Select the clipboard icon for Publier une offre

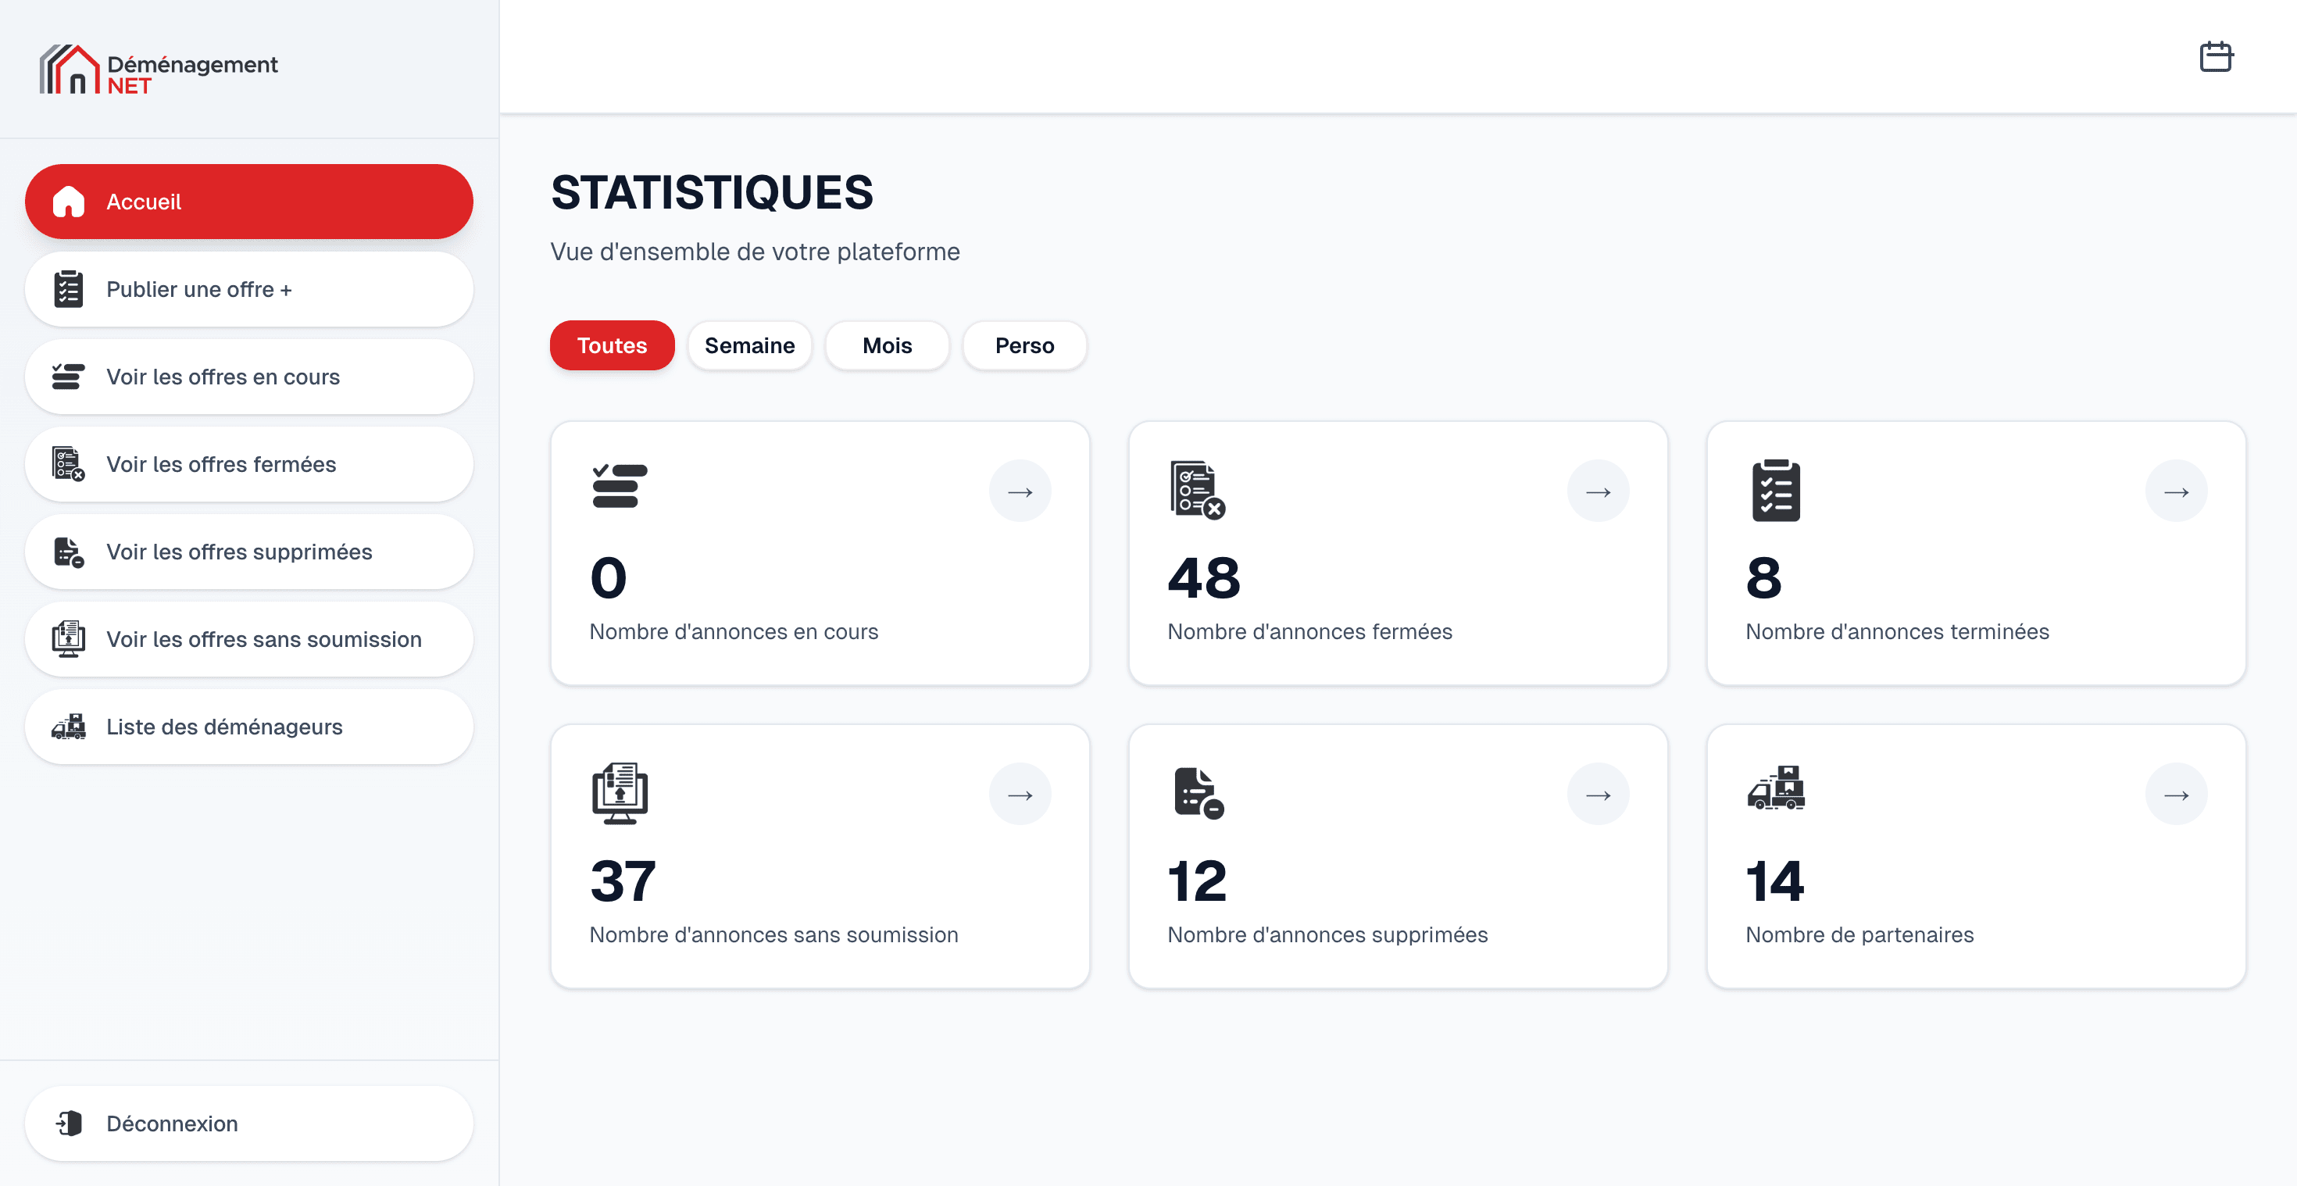69,288
